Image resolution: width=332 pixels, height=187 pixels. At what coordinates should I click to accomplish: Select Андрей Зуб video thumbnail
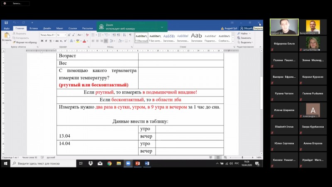pyautogui.click(x=284, y=27)
